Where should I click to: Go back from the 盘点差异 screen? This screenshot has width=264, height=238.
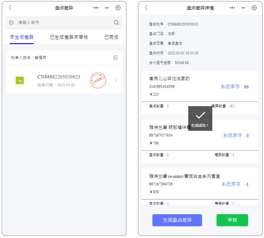[10, 8]
